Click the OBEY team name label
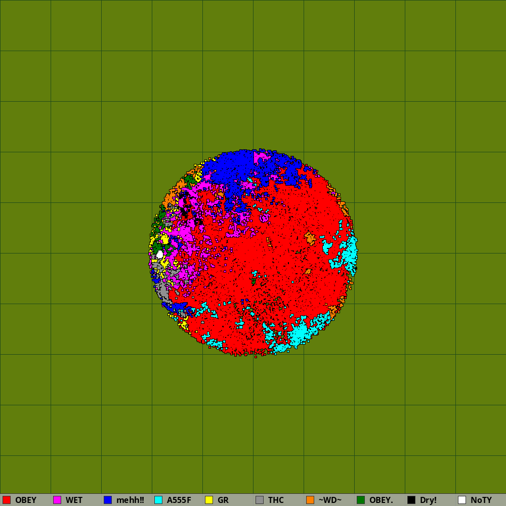 26,500
